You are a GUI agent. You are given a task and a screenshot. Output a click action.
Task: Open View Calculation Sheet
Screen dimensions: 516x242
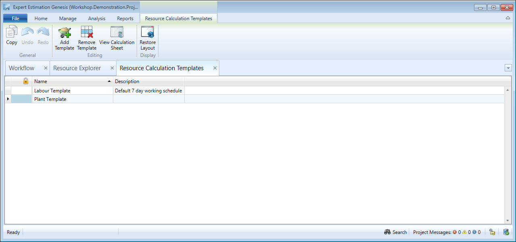point(117,32)
